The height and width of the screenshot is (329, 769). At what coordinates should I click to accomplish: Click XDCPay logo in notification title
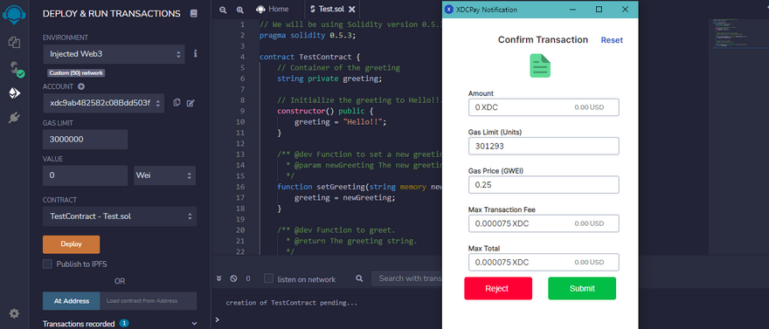[448, 10]
